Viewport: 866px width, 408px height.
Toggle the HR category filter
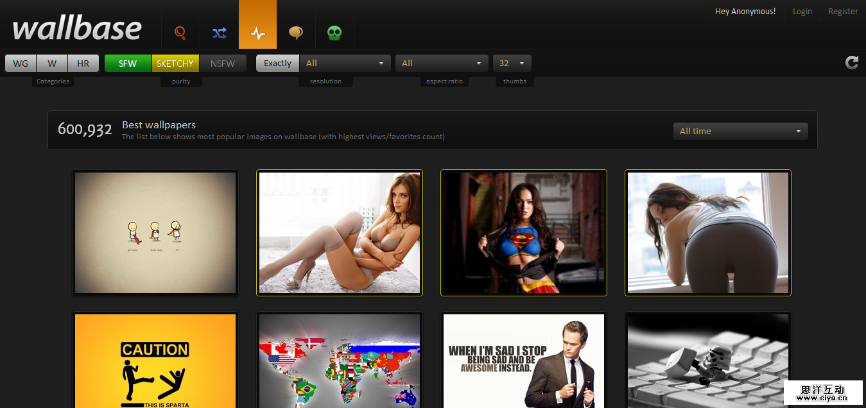tap(83, 63)
